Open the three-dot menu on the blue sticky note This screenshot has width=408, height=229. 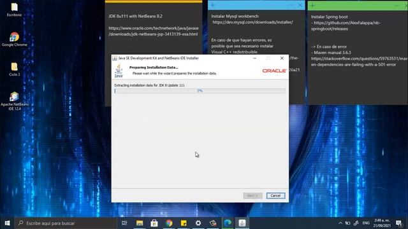291,5
